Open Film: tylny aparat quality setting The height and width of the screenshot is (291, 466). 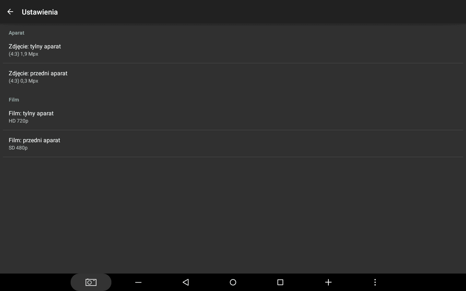click(x=233, y=117)
